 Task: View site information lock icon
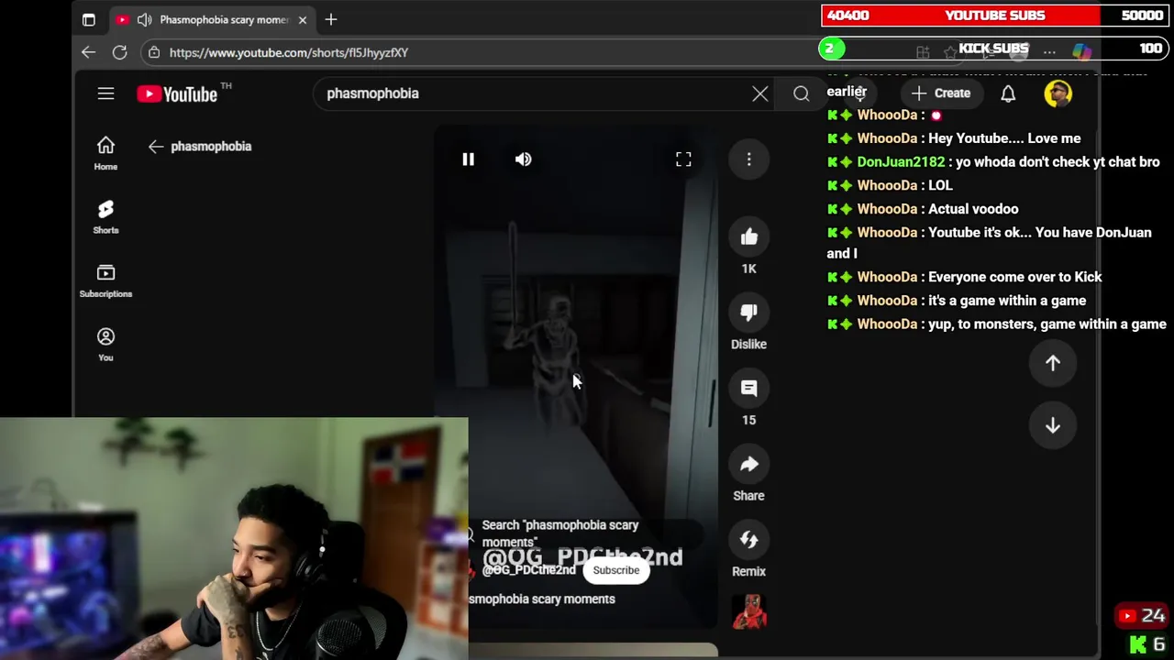point(154,52)
